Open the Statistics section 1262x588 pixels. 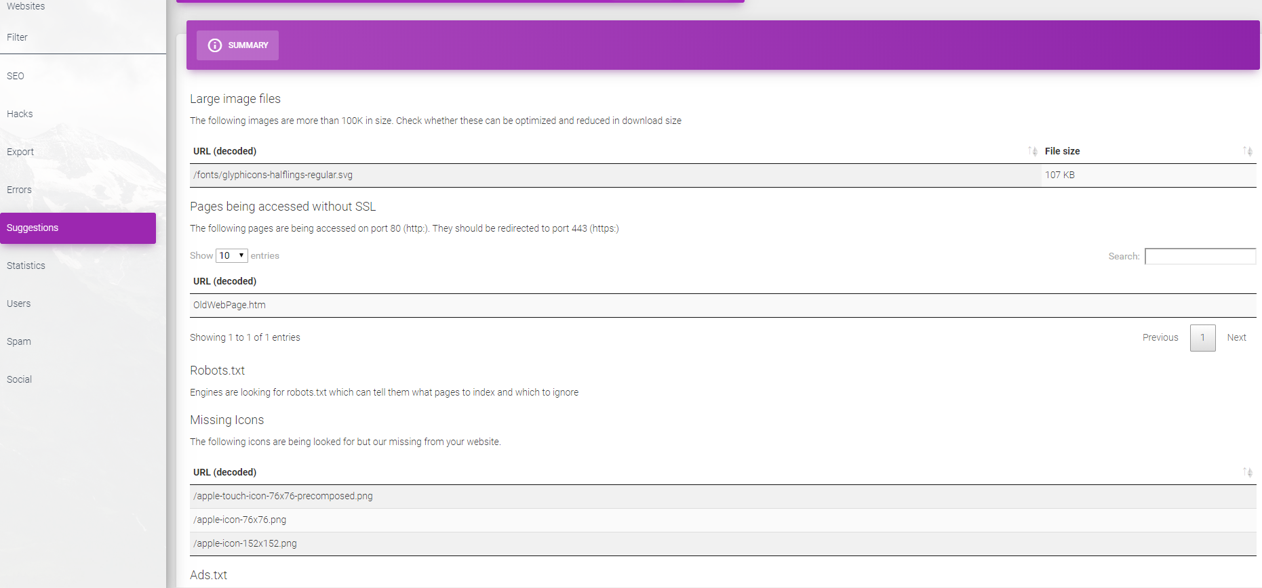pyautogui.click(x=26, y=266)
